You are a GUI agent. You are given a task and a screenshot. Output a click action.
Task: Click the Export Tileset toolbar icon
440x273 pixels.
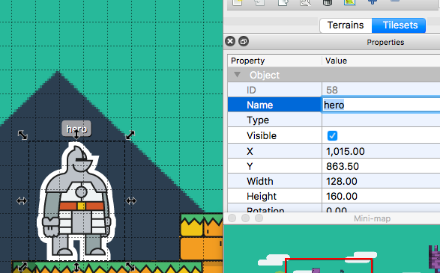point(283,2)
